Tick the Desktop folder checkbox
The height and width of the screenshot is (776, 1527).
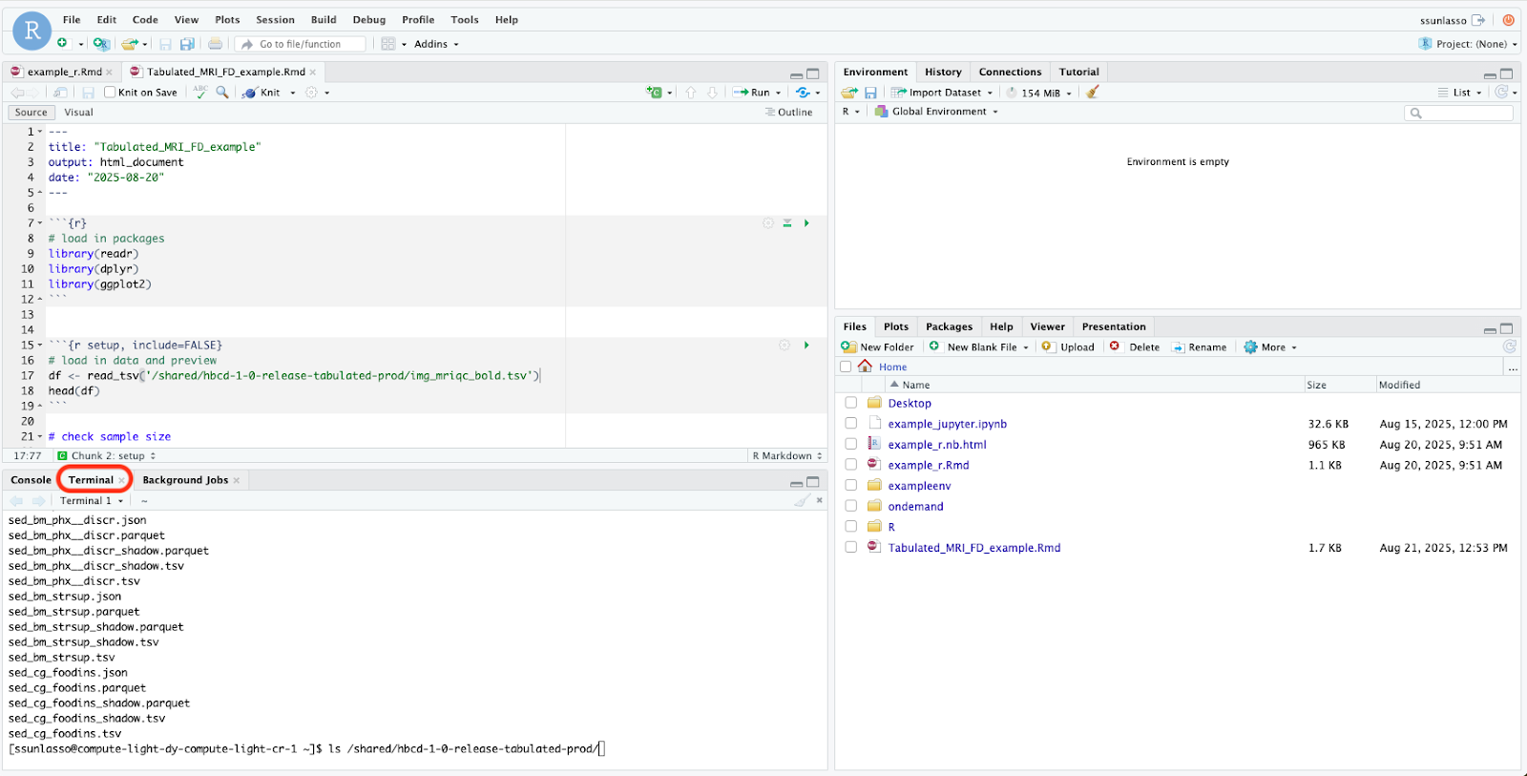point(850,403)
